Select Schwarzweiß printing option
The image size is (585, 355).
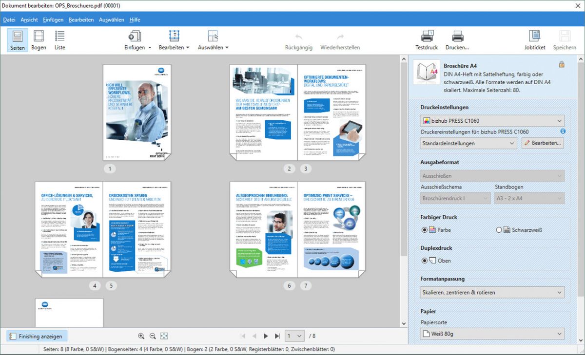coord(499,230)
